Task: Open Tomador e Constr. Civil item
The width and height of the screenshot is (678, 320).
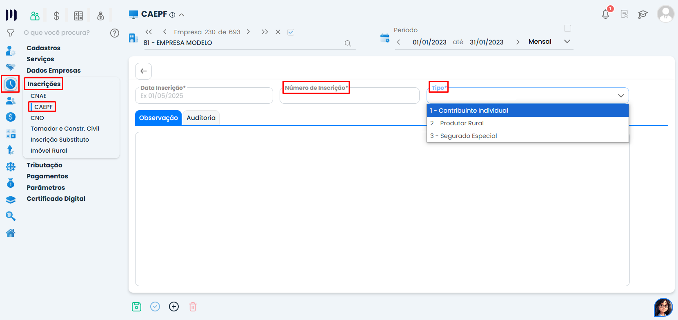Action: [65, 129]
